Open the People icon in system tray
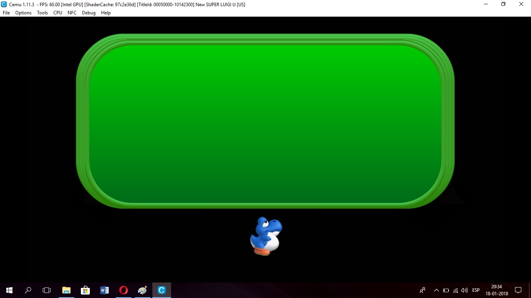 (x=423, y=290)
